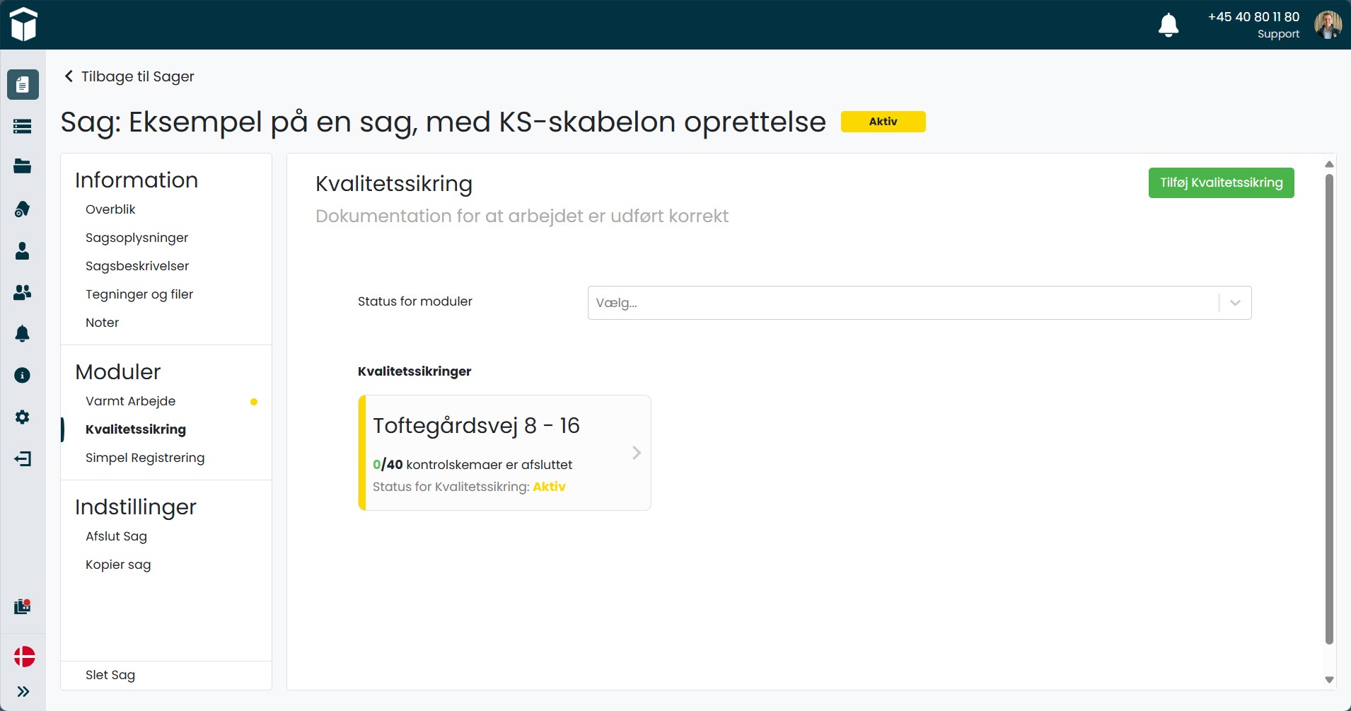Select the Varmt Arbejde module
This screenshot has height=711, width=1351.
(130, 401)
